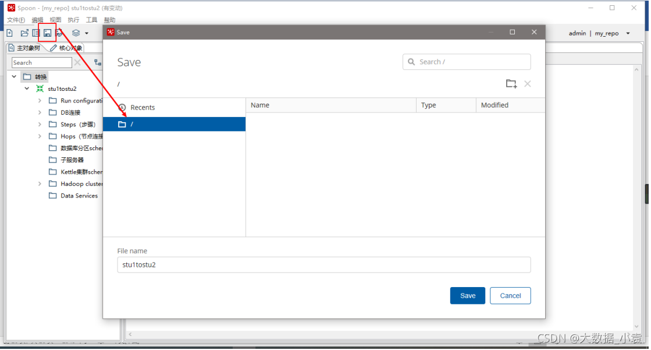Click the new folder icon in Save dialog
The height and width of the screenshot is (350, 651).
(x=511, y=83)
